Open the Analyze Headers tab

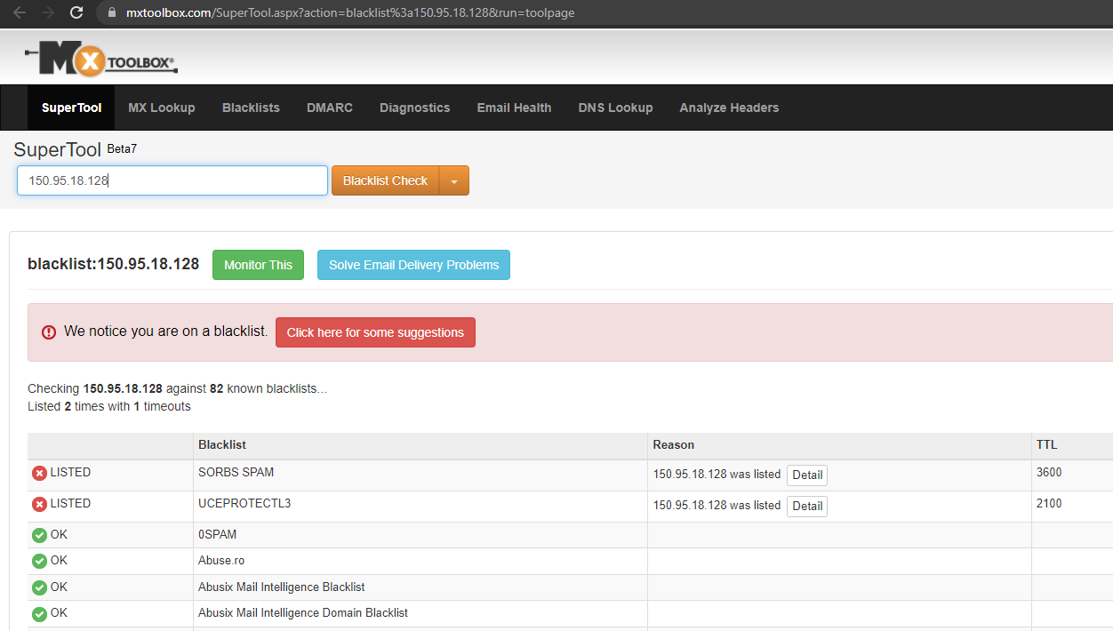[x=729, y=108]
